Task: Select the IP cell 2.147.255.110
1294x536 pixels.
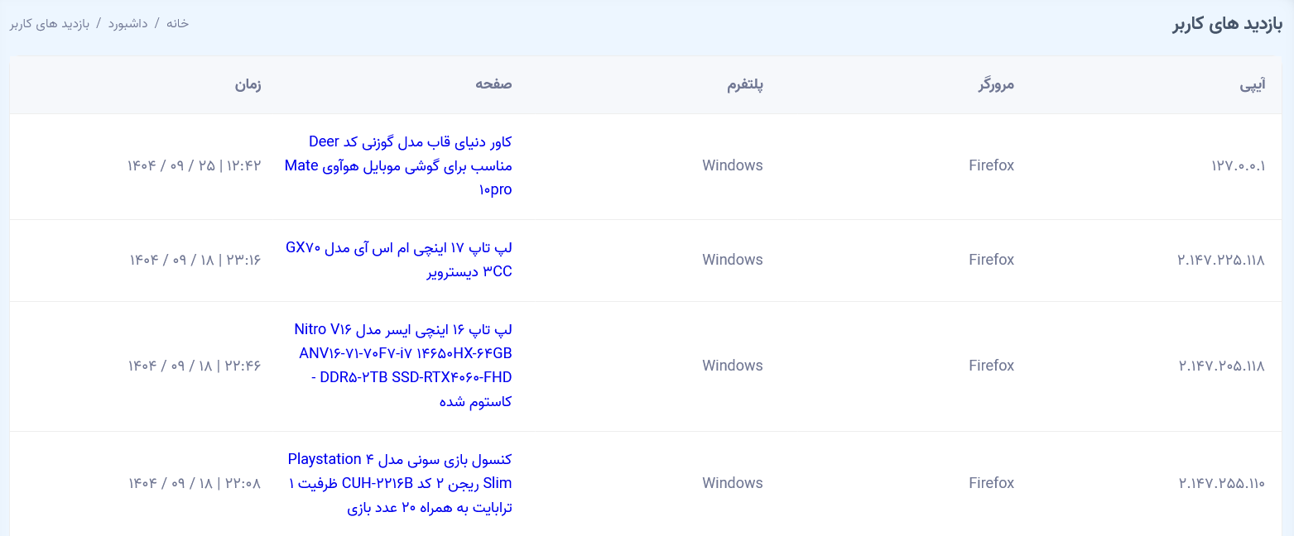Action: click(1221, 483)
